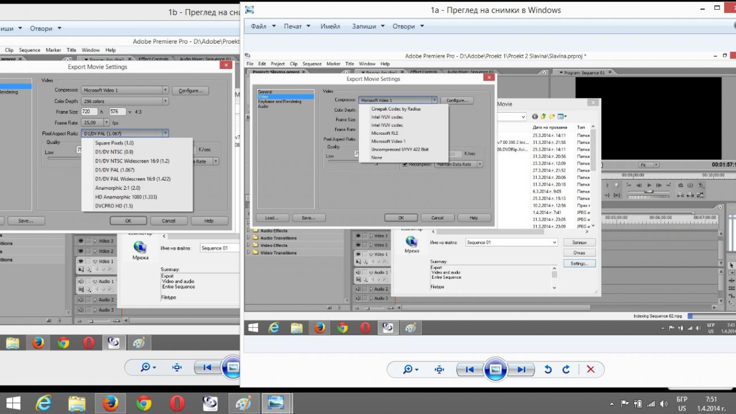This screenshot has width=736, height=414.
Task: Go to next image in 1a viewer
Action: (x=521, y=369)
